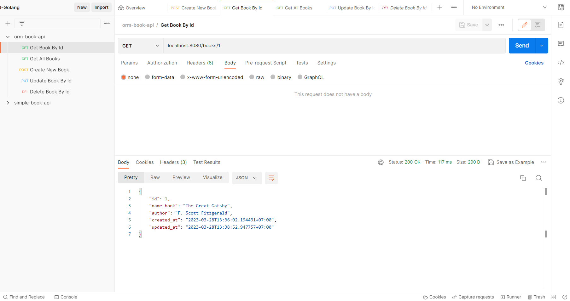Search within the response body
The image size is (570, 301).
[539, 178]
